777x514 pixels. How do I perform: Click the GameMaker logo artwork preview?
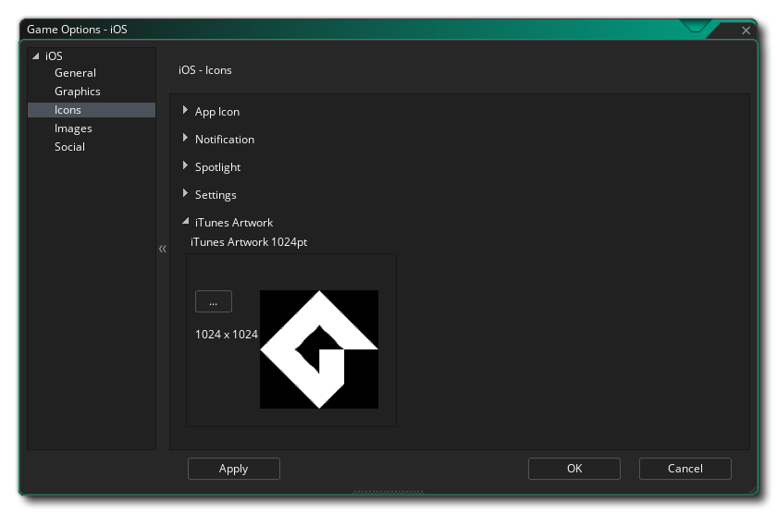coord(319,349)
